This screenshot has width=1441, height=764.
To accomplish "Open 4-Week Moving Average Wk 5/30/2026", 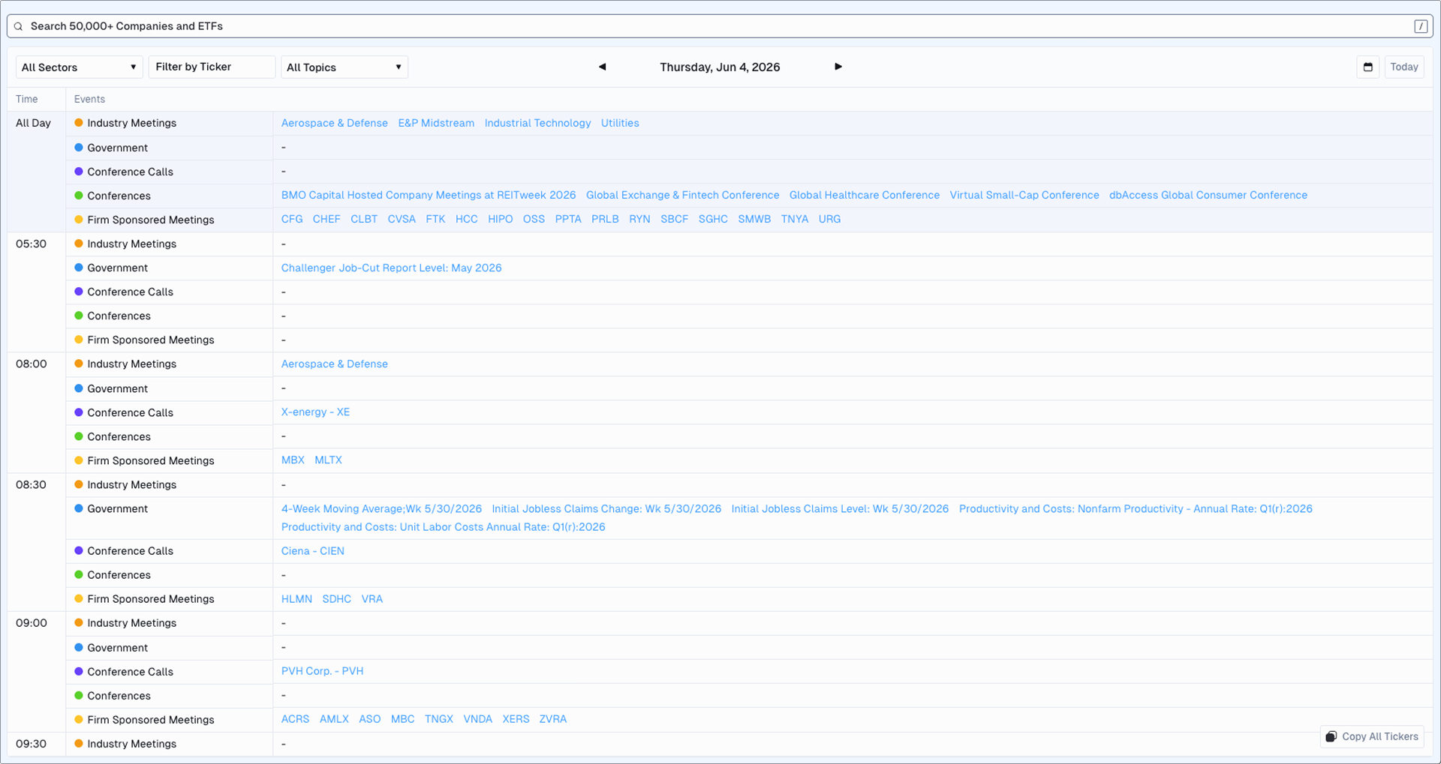I will pyautogui.click(x=381, y=508).
